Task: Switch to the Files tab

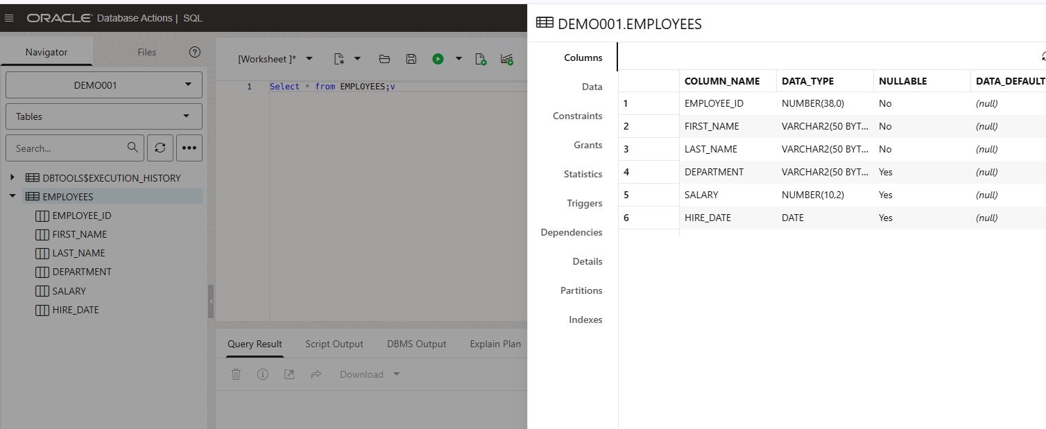Action: click(x=146, y=52)
